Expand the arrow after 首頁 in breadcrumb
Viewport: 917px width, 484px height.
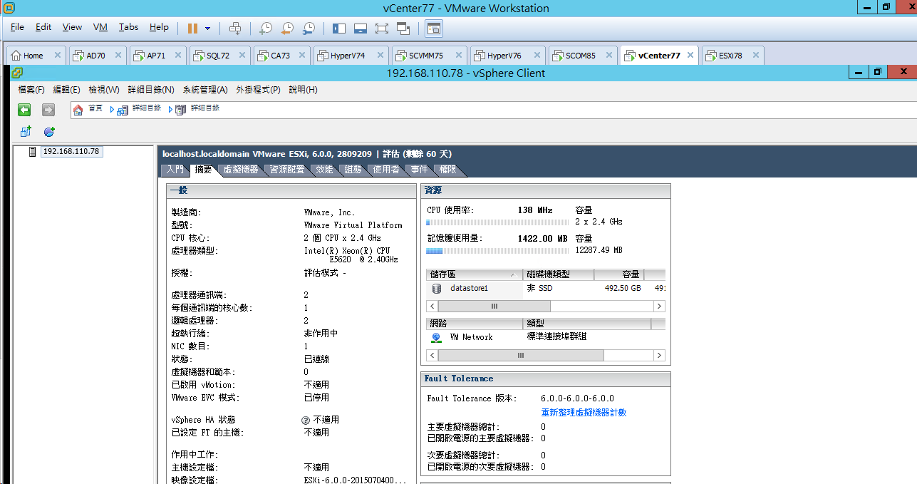113,109
